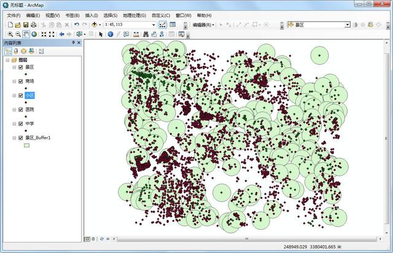
Task: Choose the Select Elements arrow tool
Action: pyautogui.click(x=101, y=34)
